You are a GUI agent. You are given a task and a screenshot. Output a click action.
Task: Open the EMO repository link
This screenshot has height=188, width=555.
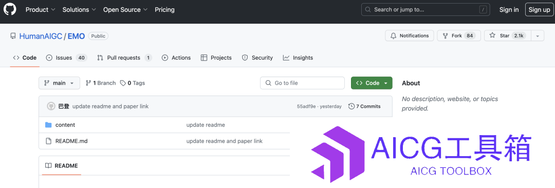click(x=76, y=36)
